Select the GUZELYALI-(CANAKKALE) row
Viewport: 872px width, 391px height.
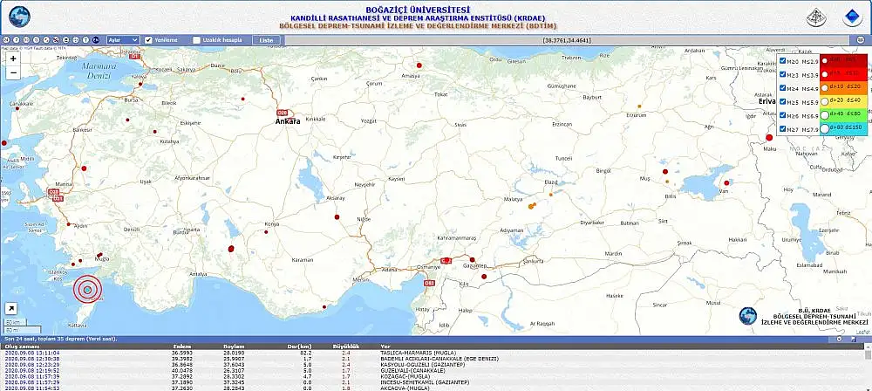(433, 371)
